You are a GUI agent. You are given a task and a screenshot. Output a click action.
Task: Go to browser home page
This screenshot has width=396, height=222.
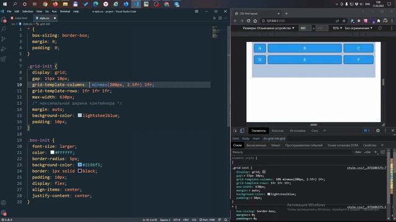tap(255, 21)
